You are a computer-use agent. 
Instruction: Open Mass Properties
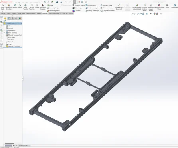tap(26, 7)
